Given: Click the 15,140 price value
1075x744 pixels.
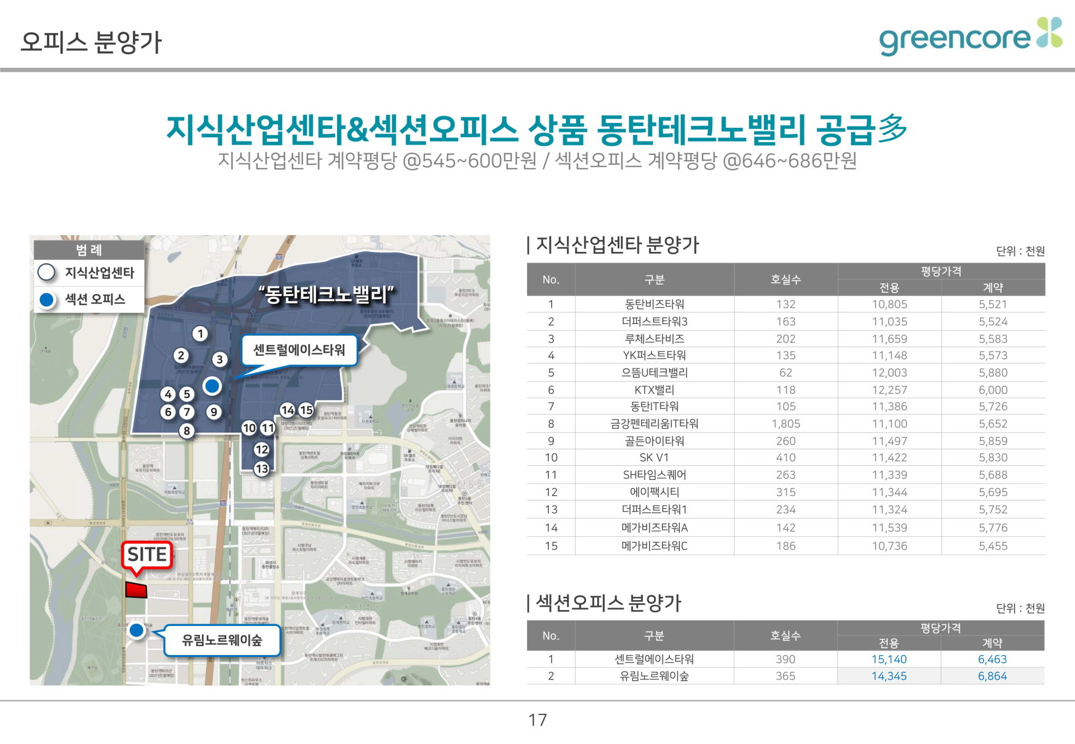Looking at the screenshot, I should 889,659.
